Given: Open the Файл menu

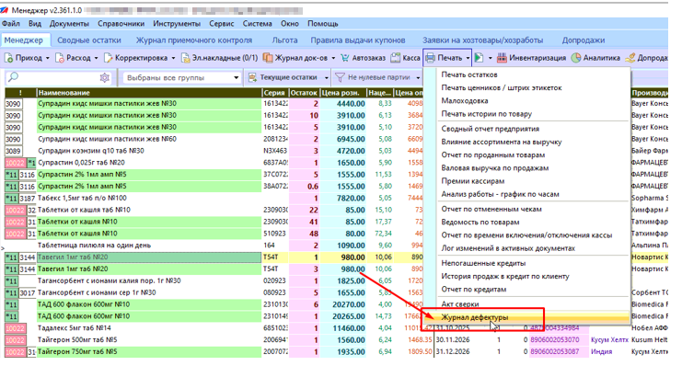Looking at the screenshot, I should (11, 24).
